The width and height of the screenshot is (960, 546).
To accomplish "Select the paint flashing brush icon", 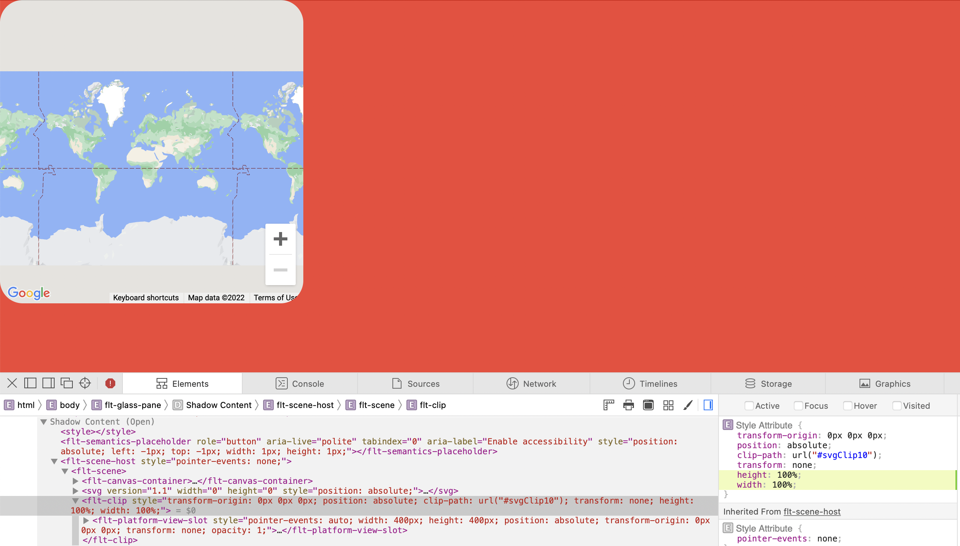I will [688, 405].
